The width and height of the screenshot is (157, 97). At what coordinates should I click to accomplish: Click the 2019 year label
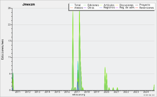click(96, 92)
